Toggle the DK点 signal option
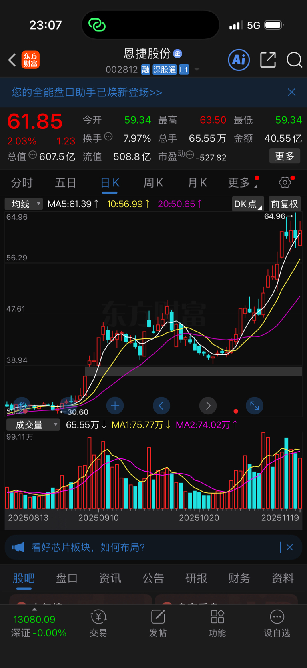Screen dimensions: 307x668 (247, 204)
